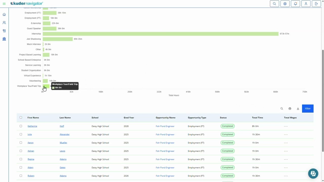Check the box for Adrian Lewis
Viewport: 324px width, 182px height.
(x=21, y=151)
